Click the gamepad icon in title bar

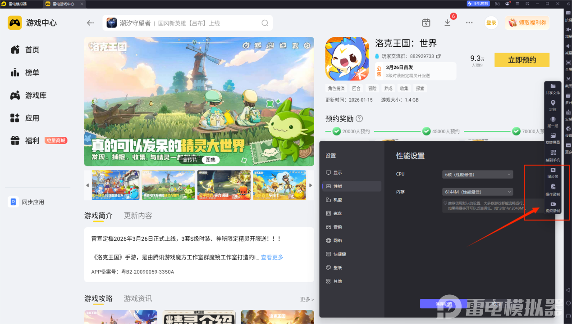tap(497, 4)
